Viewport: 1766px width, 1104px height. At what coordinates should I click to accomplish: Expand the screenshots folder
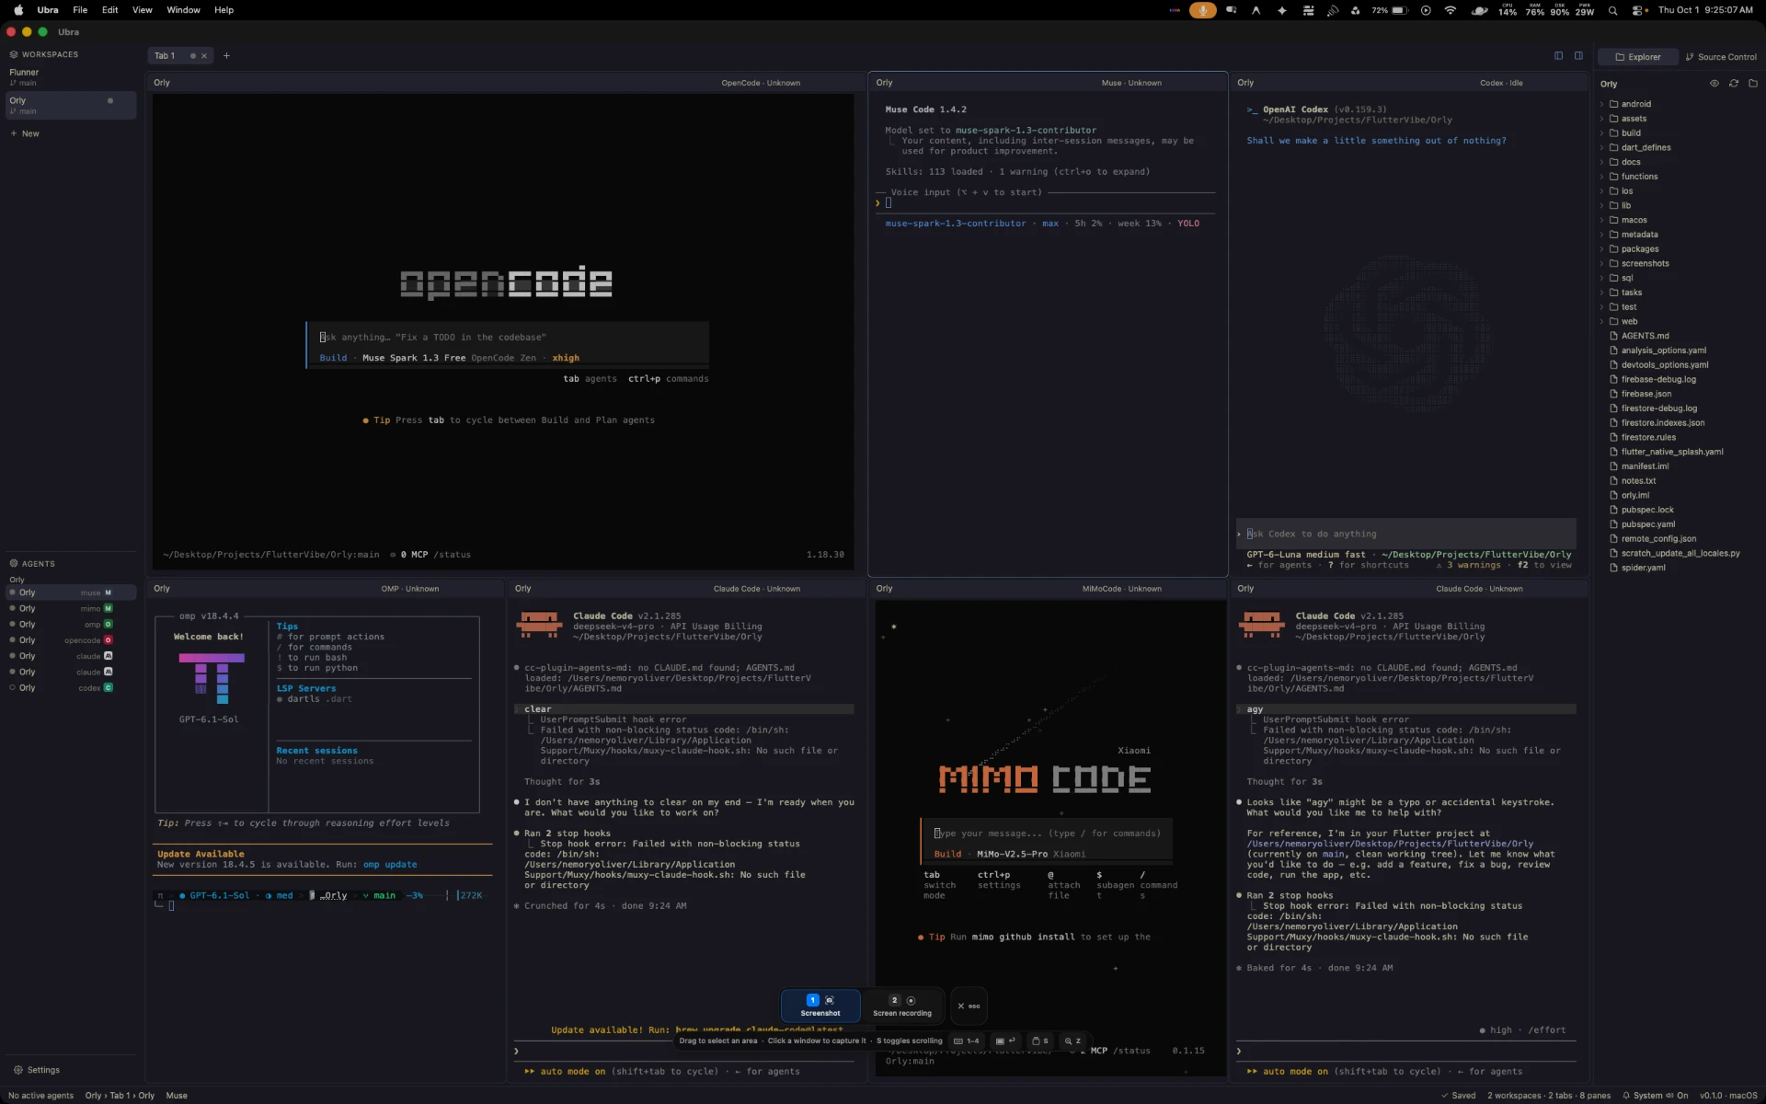(x=1645, y=263)
